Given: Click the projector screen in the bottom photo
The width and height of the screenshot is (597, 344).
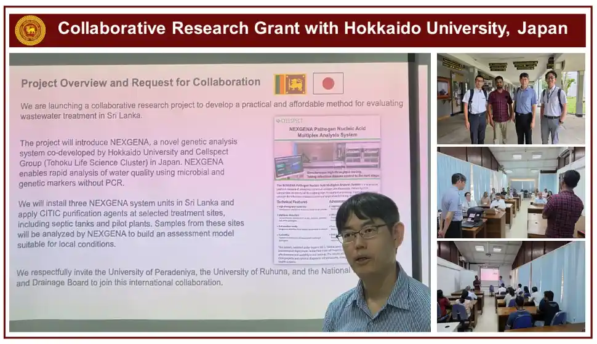Looking at the screenshot, I should [x=489, y=275].
